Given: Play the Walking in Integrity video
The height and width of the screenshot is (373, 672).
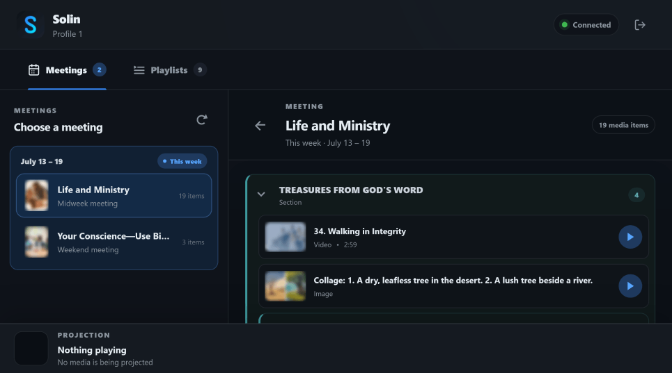Looking at the screenshot, I should click(630, 237).
